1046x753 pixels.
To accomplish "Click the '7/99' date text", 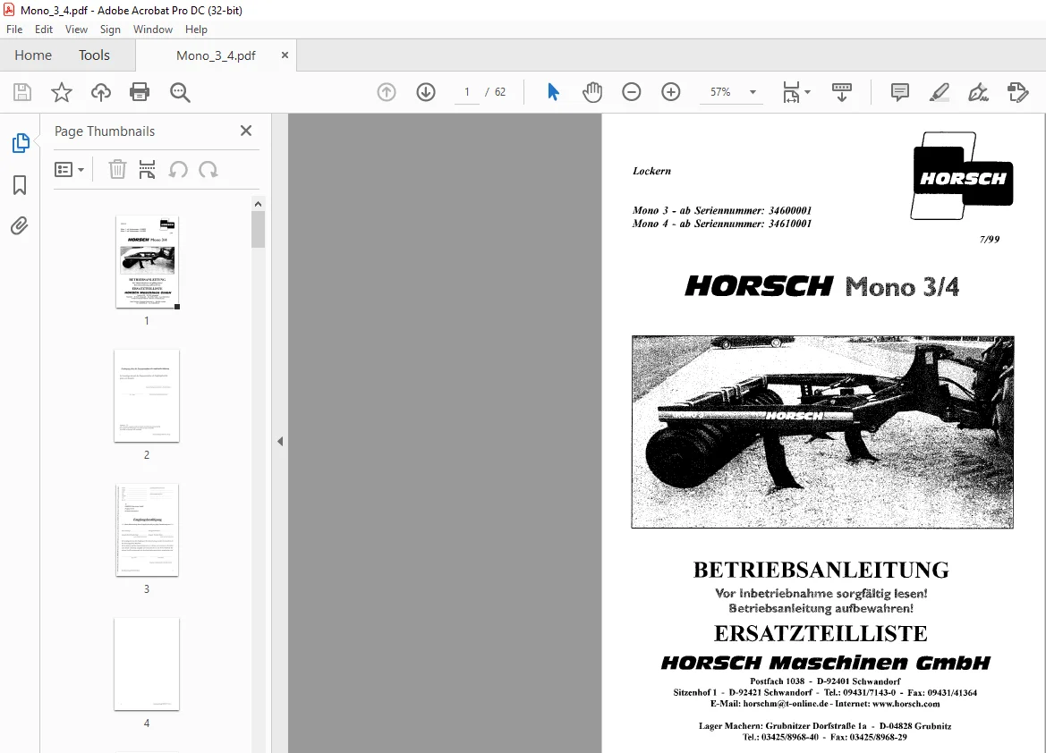I will [990, 240].
